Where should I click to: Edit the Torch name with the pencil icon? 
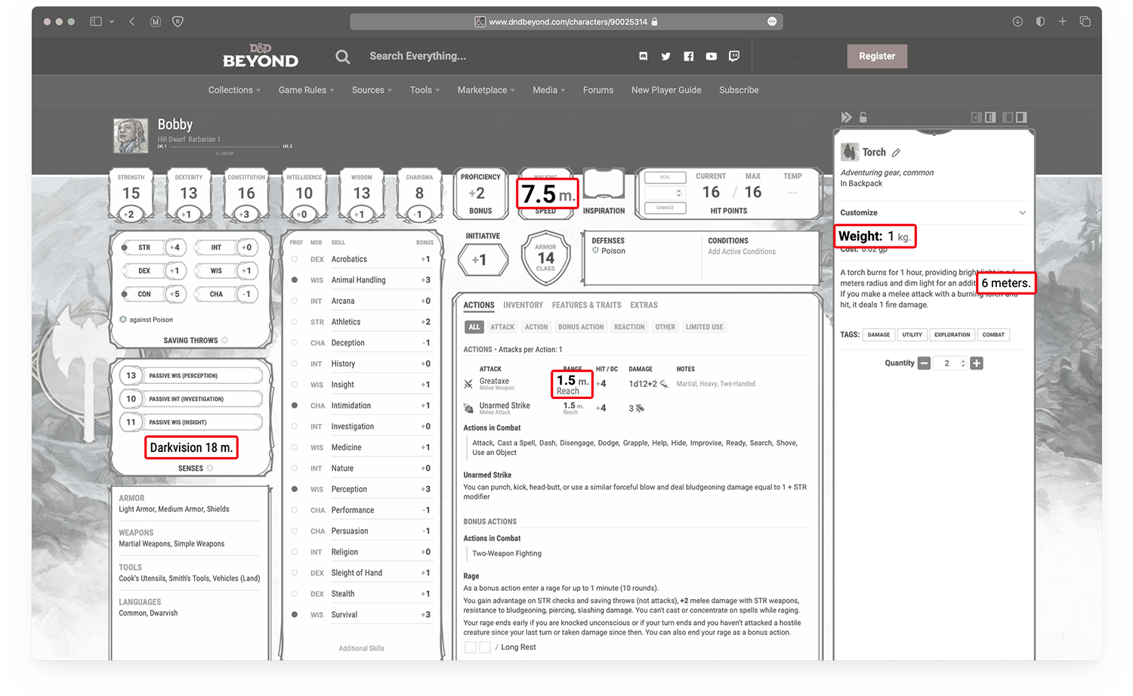896,153
